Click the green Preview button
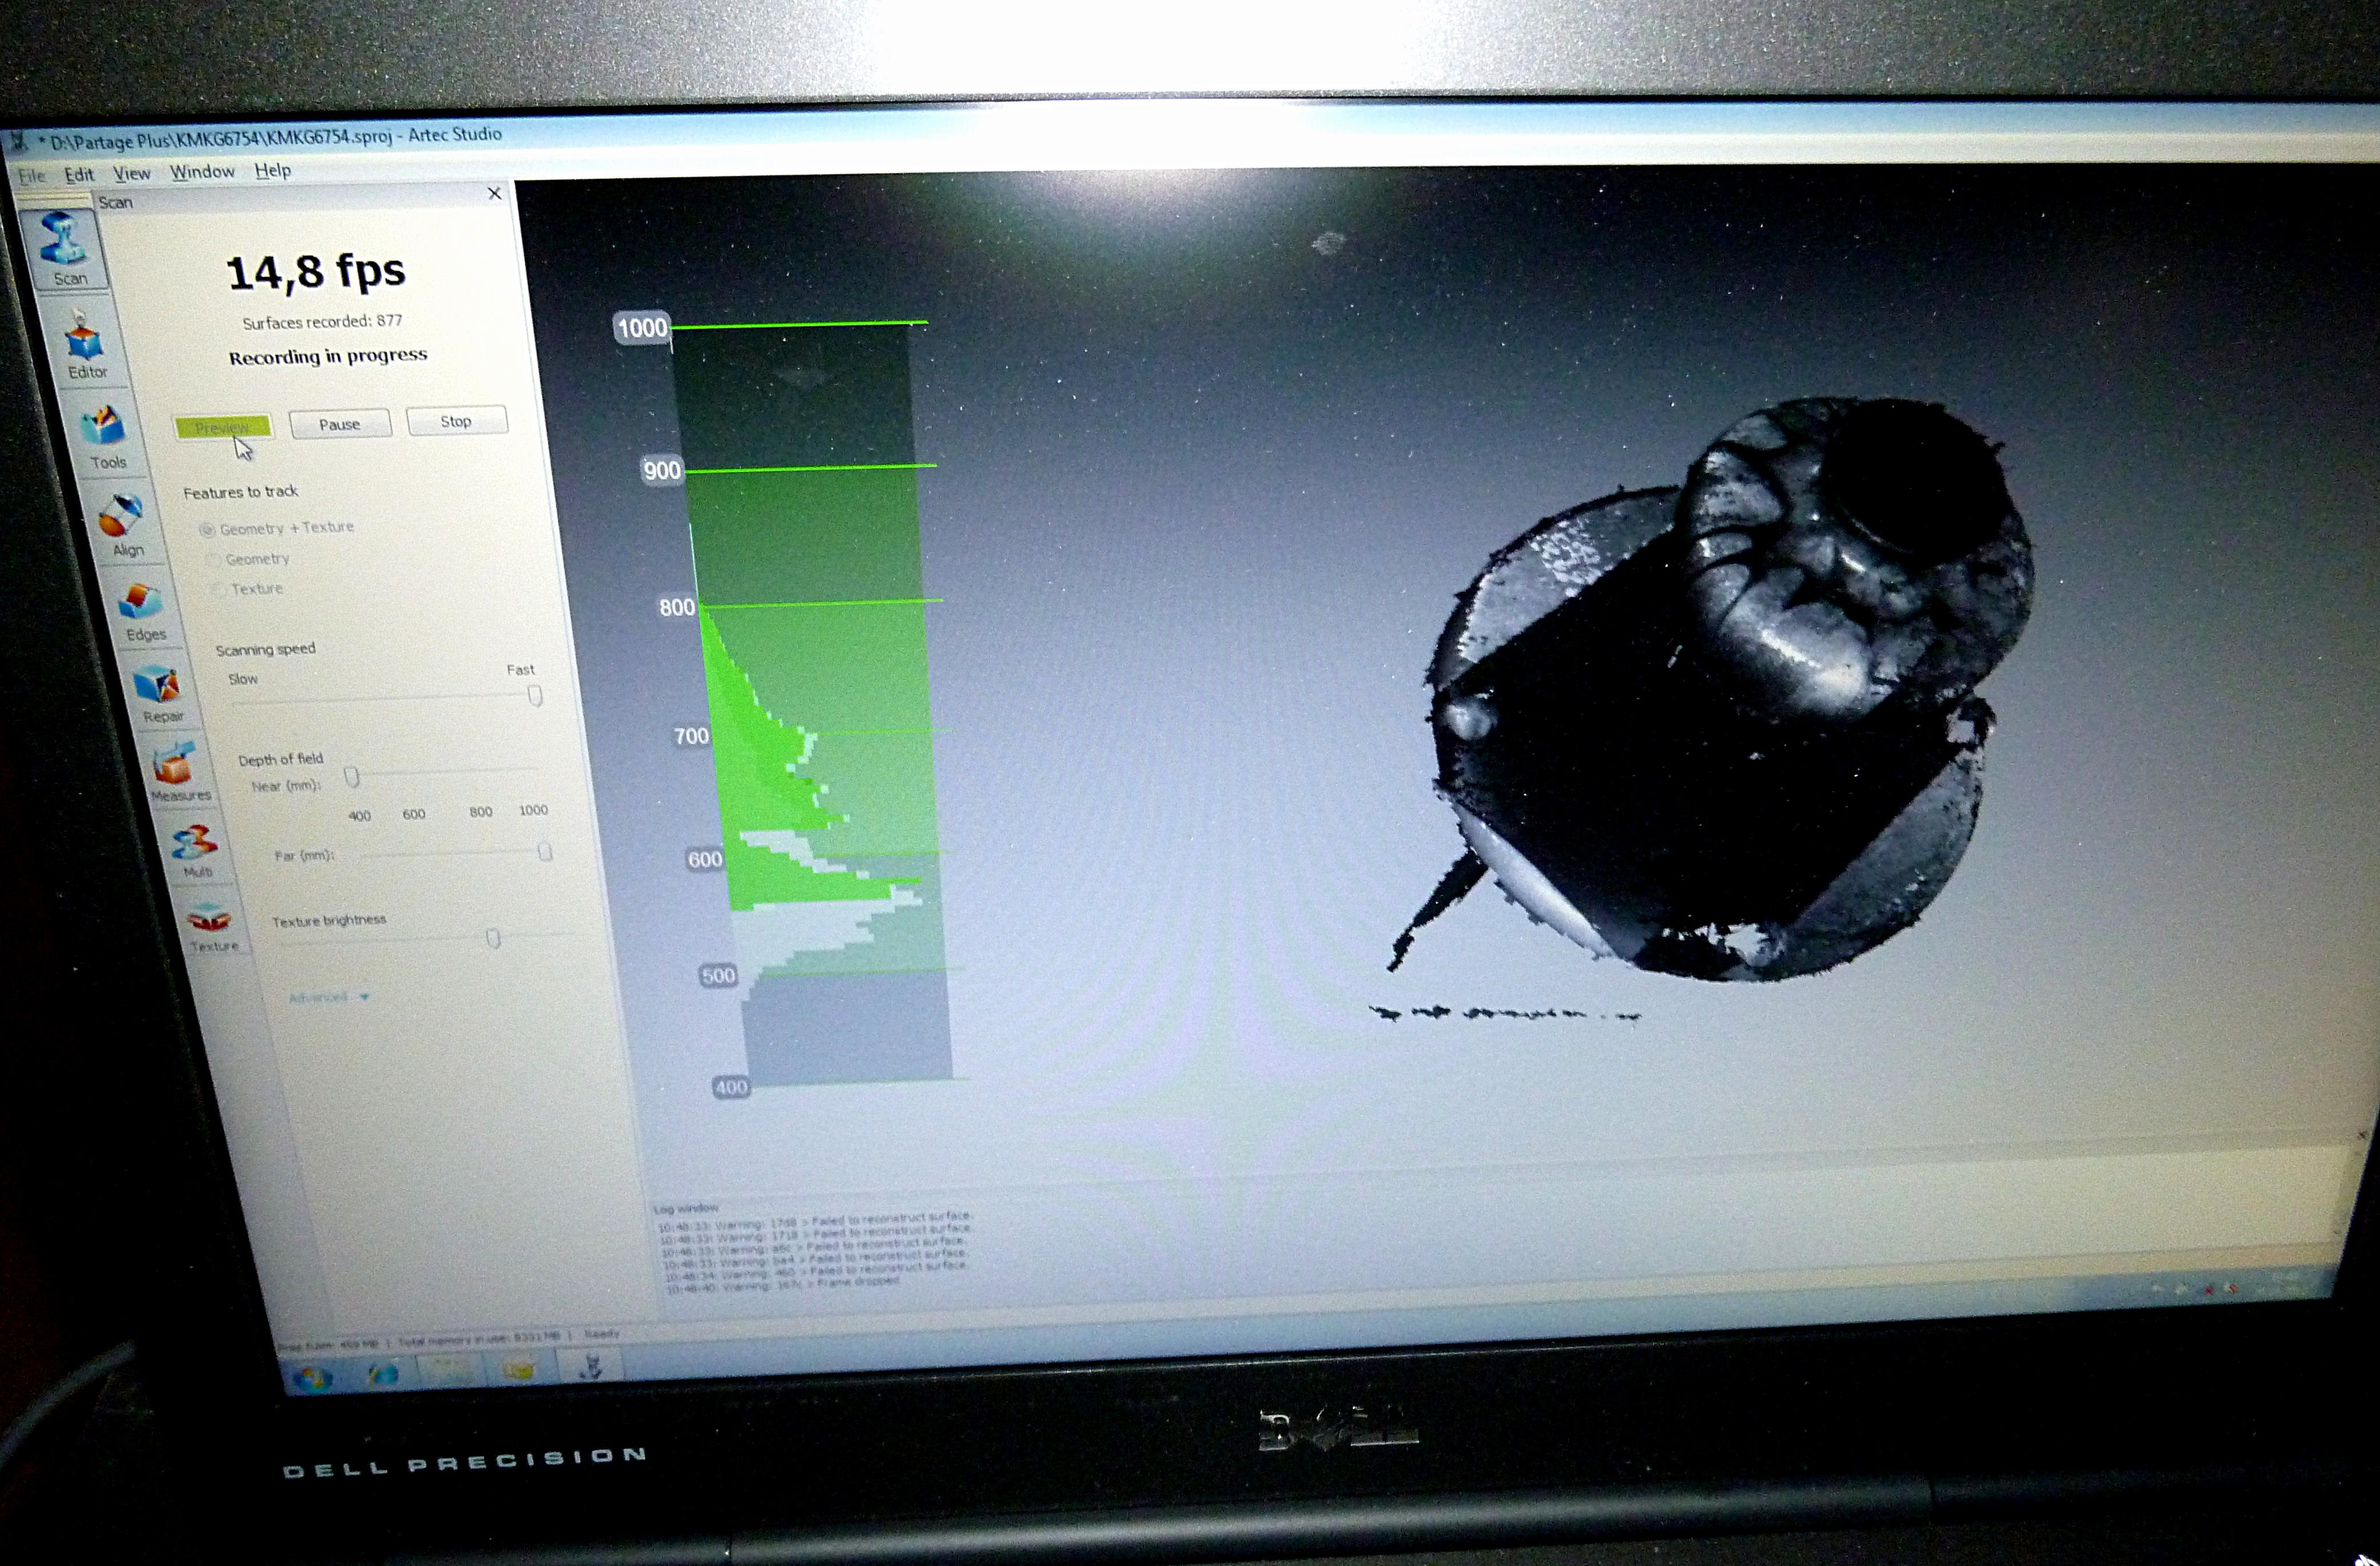 point(222,427)
